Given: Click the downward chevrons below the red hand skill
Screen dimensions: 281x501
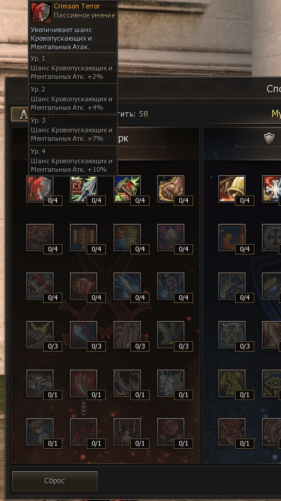Looking at the screenshot, I should pyautogui.click(x=84, y=407).
